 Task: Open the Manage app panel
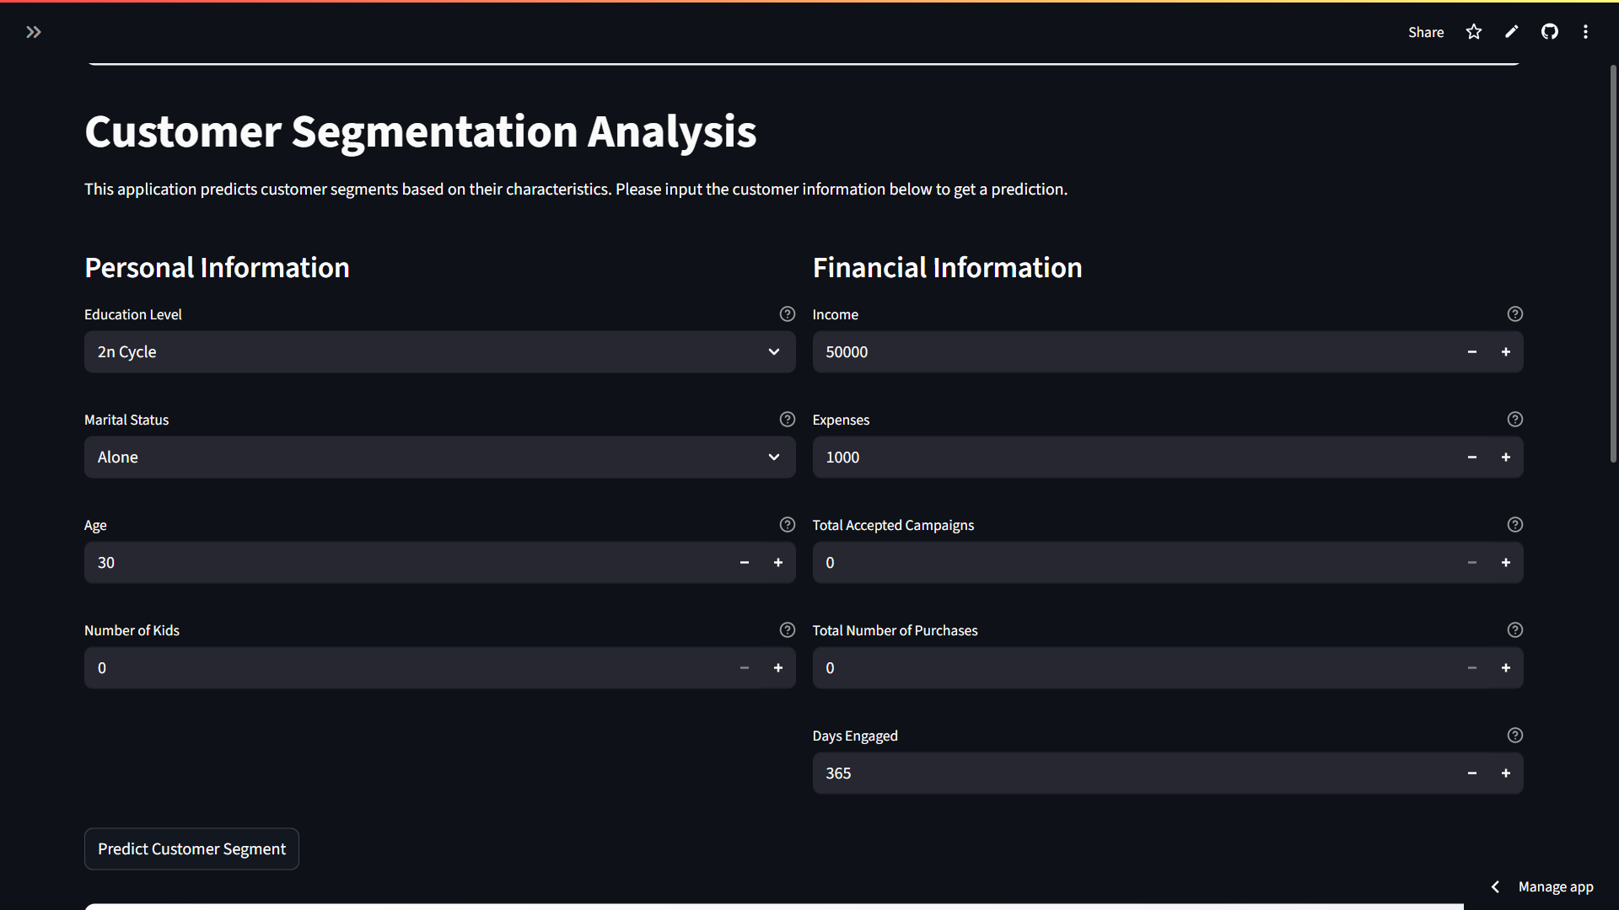pyautogui.click(x=1555, y=886)
